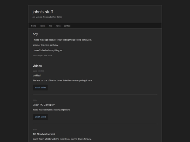Viewport: 190px width, 142px height.
Task: Click text some of it is mine. probably.
Action: [45, 45]
